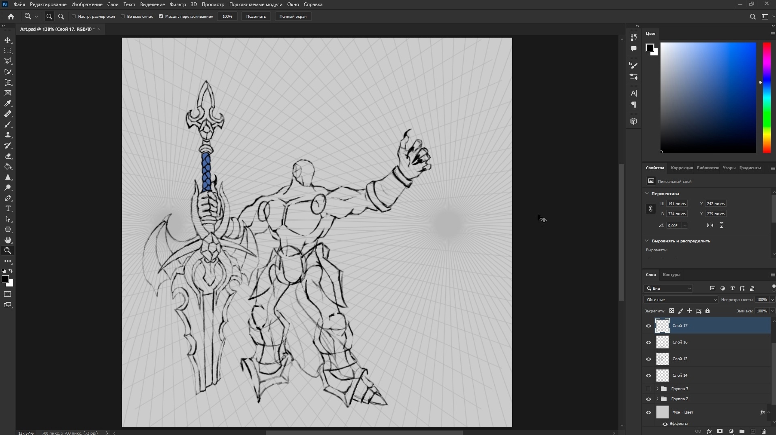Screen dimensions: 776x435
Task: Click the hue slider strip
Action: point(767,98)
